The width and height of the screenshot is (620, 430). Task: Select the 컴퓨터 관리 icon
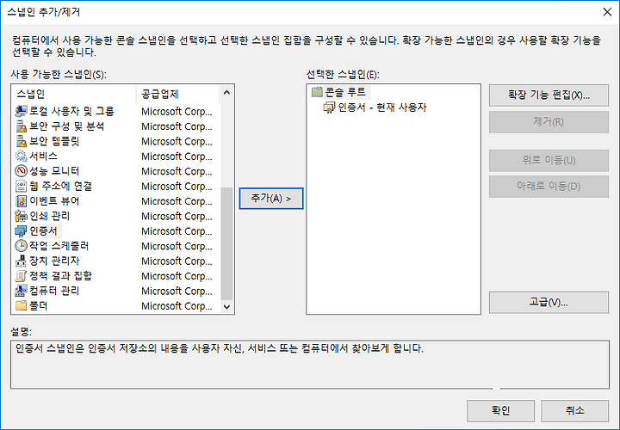(x=21, y=291)
